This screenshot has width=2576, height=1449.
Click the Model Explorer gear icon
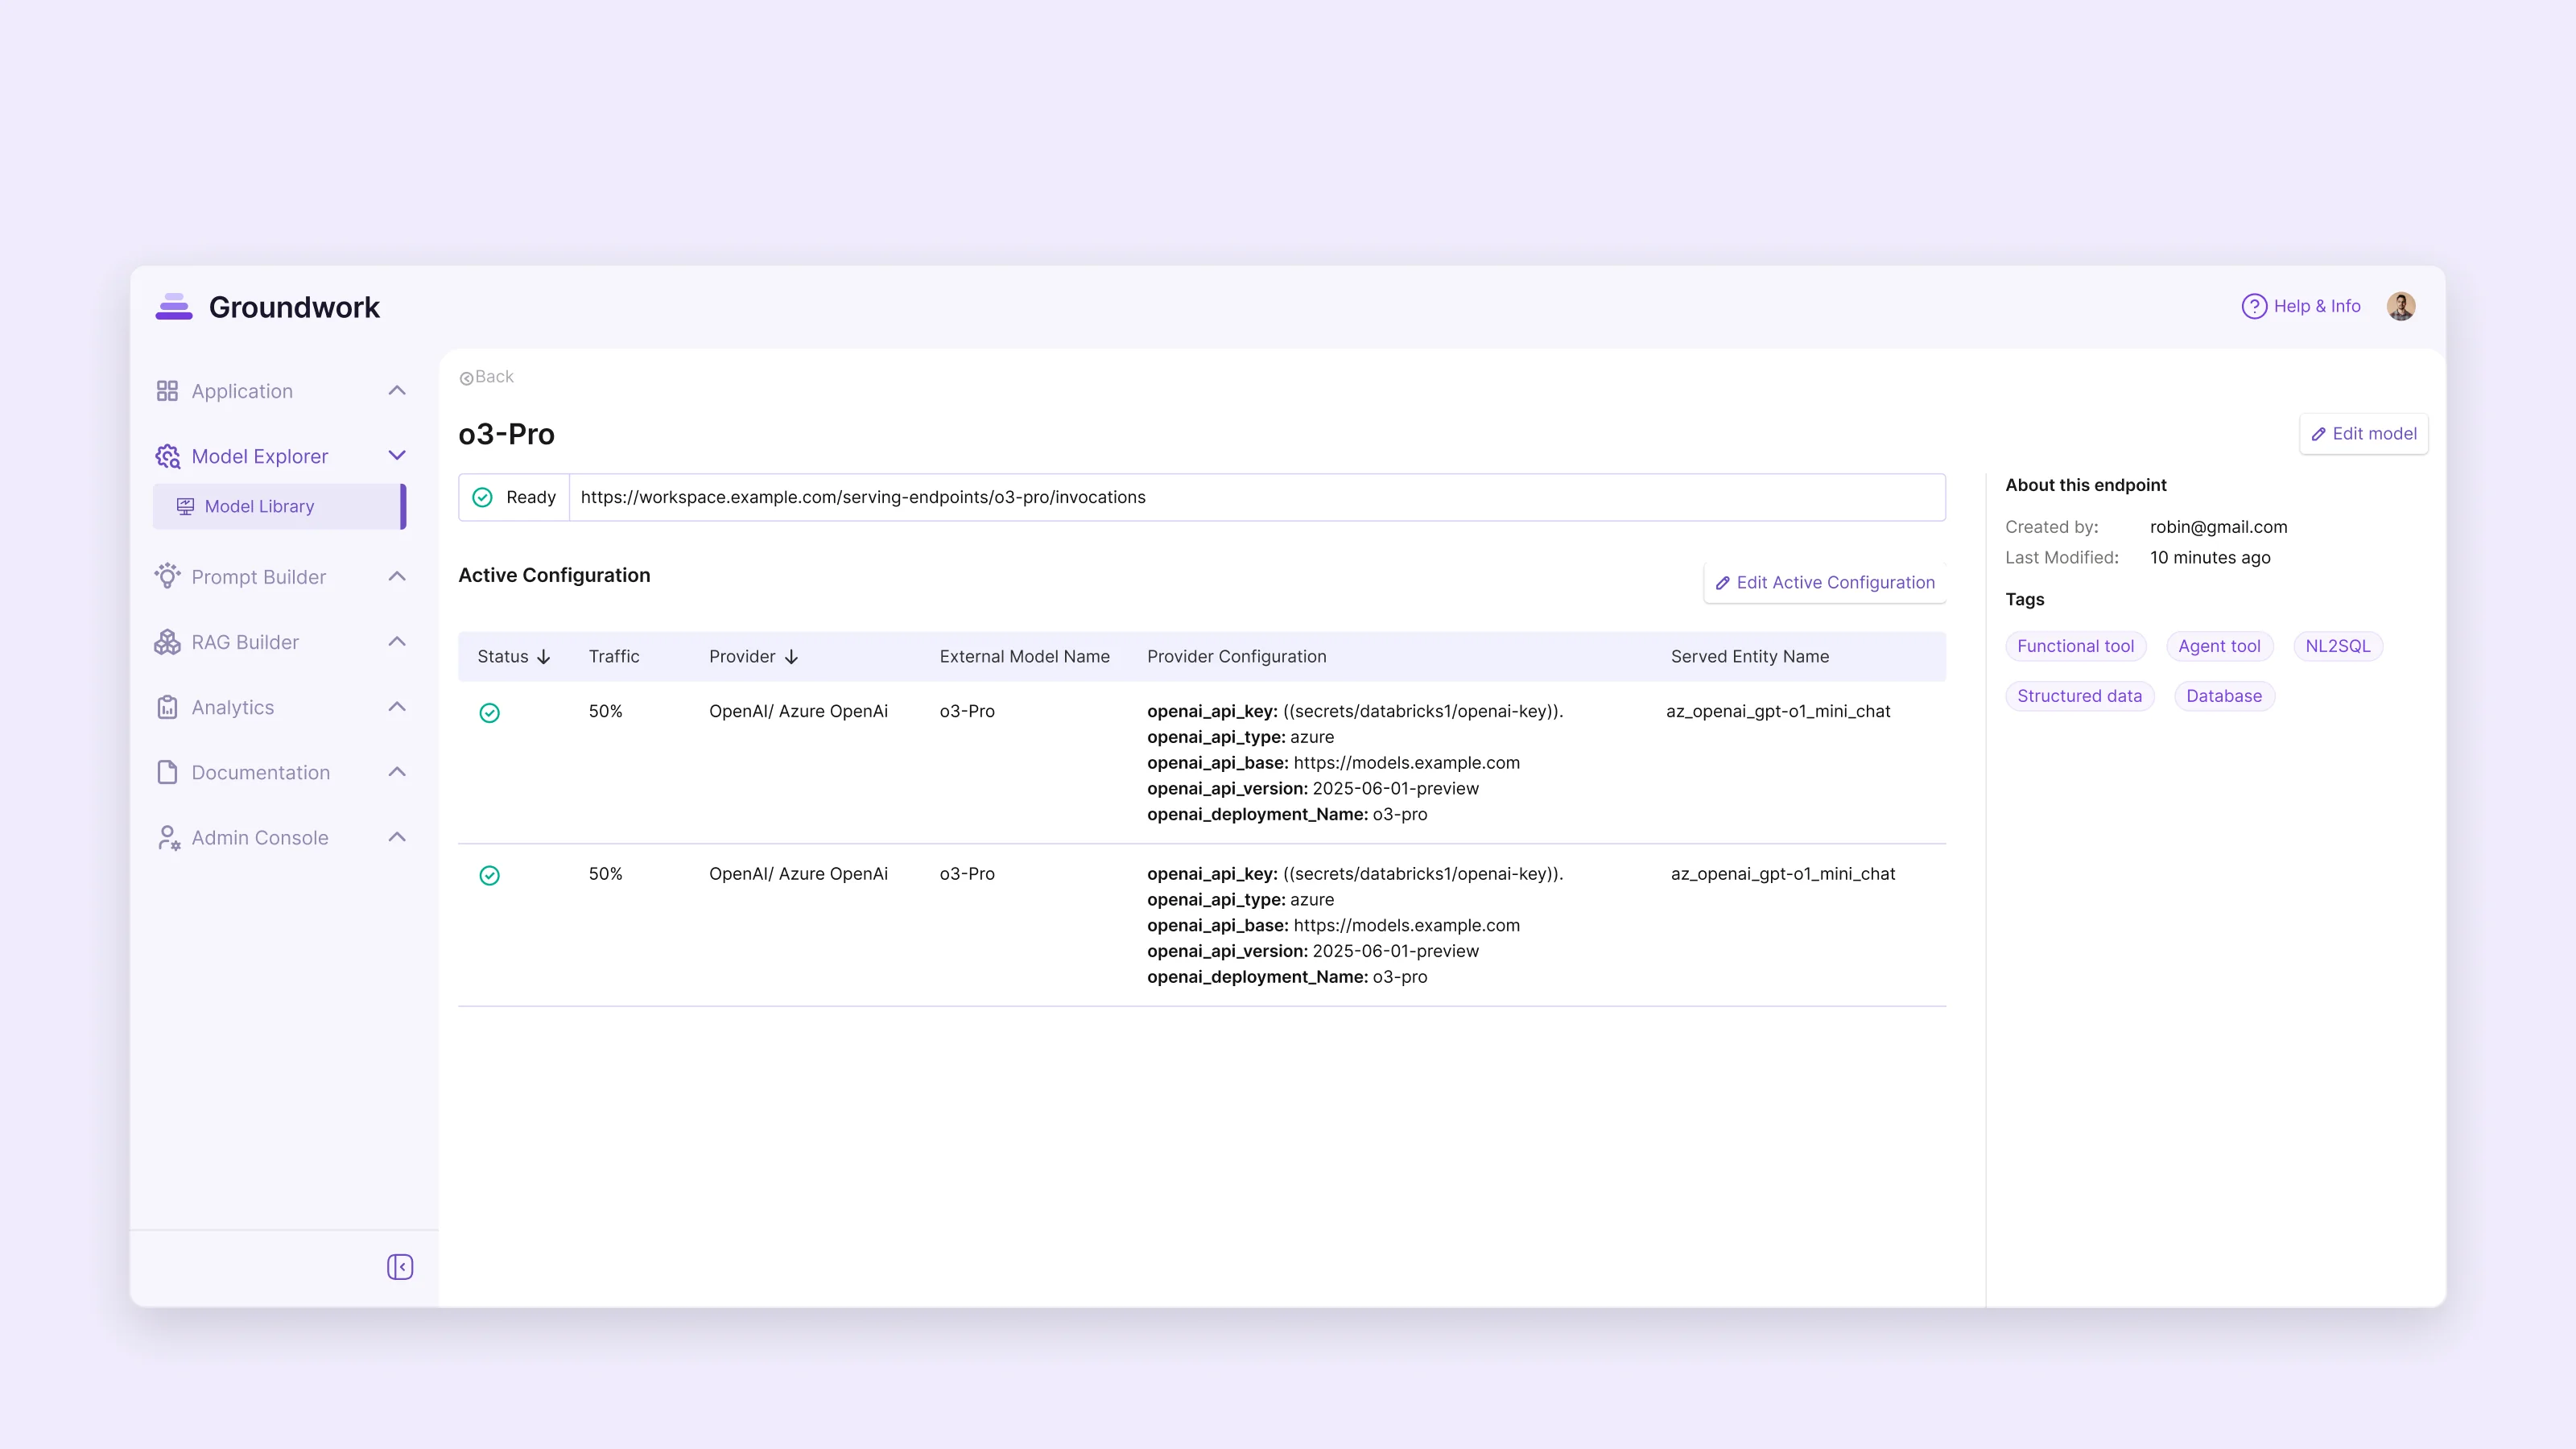click(167, 456)
